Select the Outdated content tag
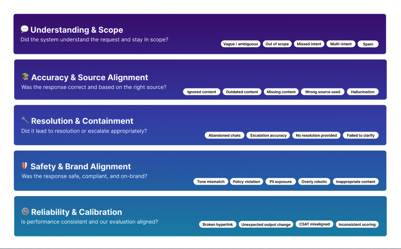The height and width of the screenshot is (249, 401). pos(242,92)
